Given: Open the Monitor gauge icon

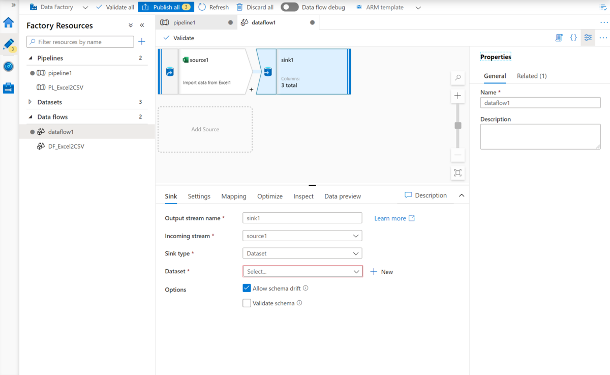Looking at the screenshot, I should [x=9, y=67].
